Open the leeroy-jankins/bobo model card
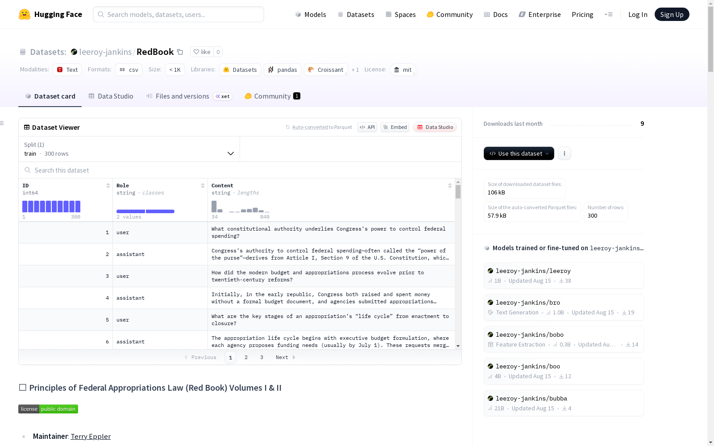This screenshot has height=446, width=714. point(564,339)
